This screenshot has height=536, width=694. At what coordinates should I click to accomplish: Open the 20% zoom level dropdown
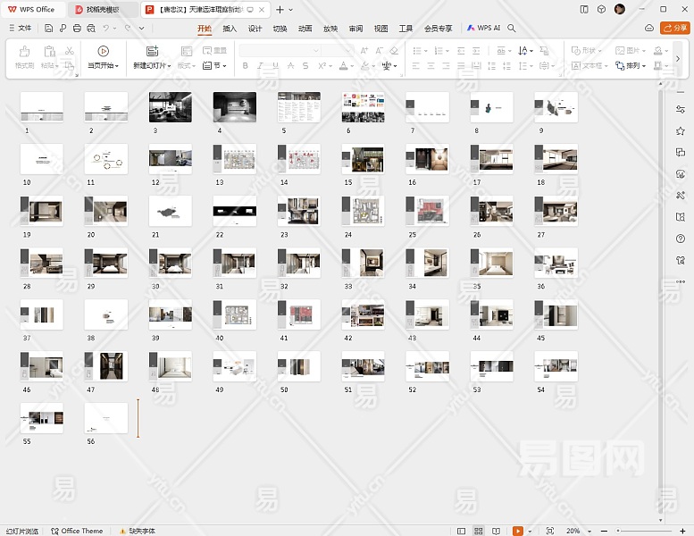[x=576, y=531]
